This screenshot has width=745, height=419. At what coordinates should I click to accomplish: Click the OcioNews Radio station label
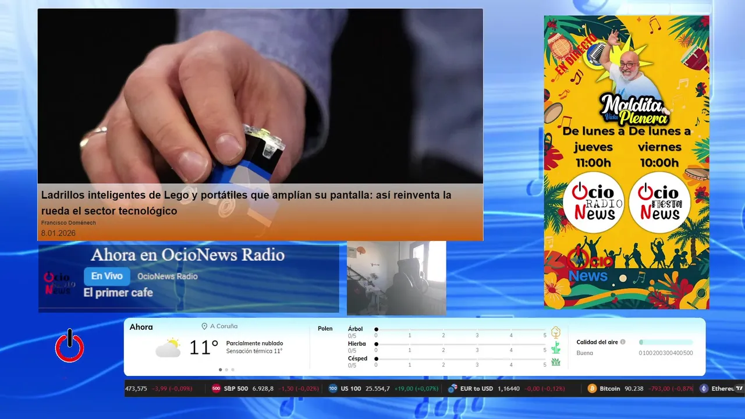click(168, 276)
